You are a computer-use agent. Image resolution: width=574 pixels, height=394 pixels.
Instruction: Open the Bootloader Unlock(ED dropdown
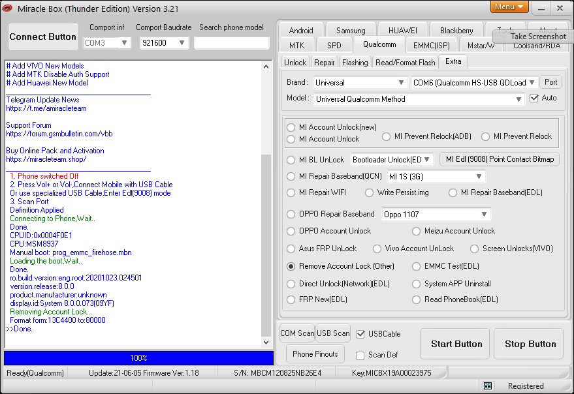coord(392,160)
